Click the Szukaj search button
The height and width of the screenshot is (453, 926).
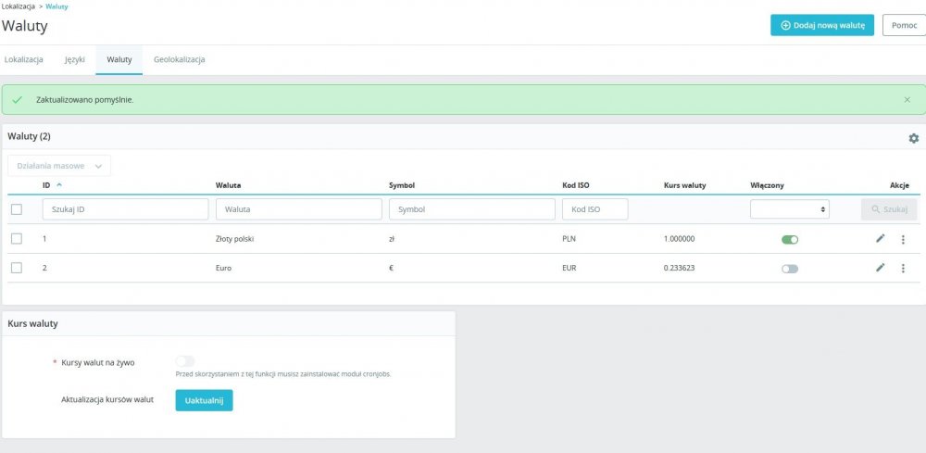(889, 209)
